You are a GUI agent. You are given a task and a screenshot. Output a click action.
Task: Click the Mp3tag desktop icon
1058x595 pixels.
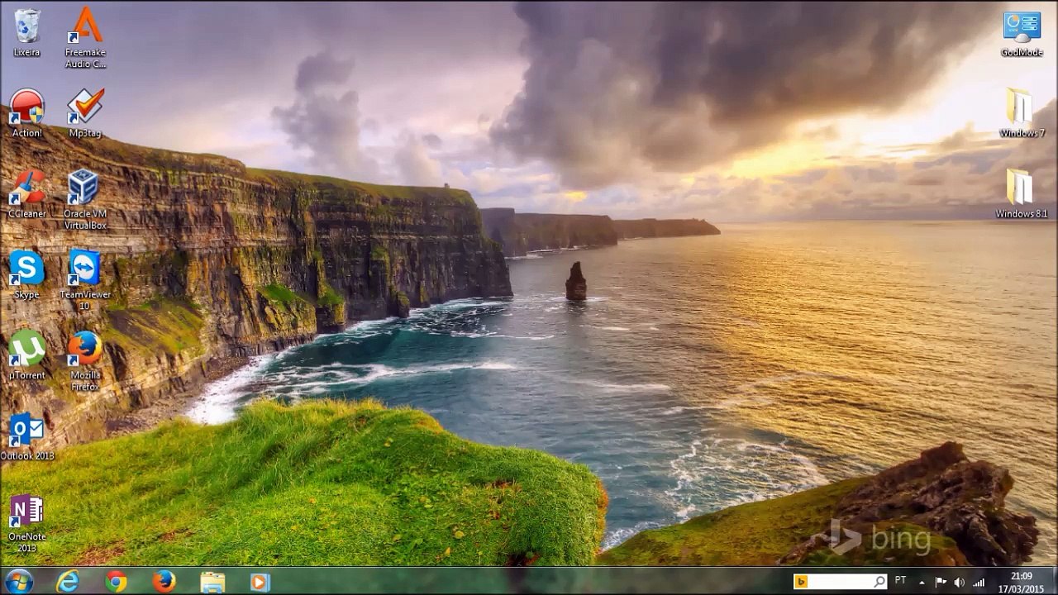click(85, 113)
